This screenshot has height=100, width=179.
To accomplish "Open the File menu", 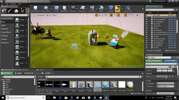I will [3, 4].
